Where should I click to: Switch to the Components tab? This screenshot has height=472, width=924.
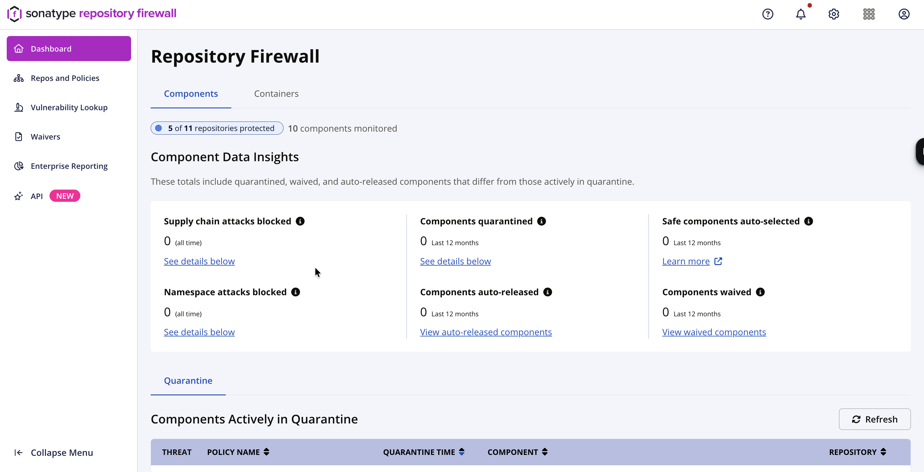click(191, 94)
